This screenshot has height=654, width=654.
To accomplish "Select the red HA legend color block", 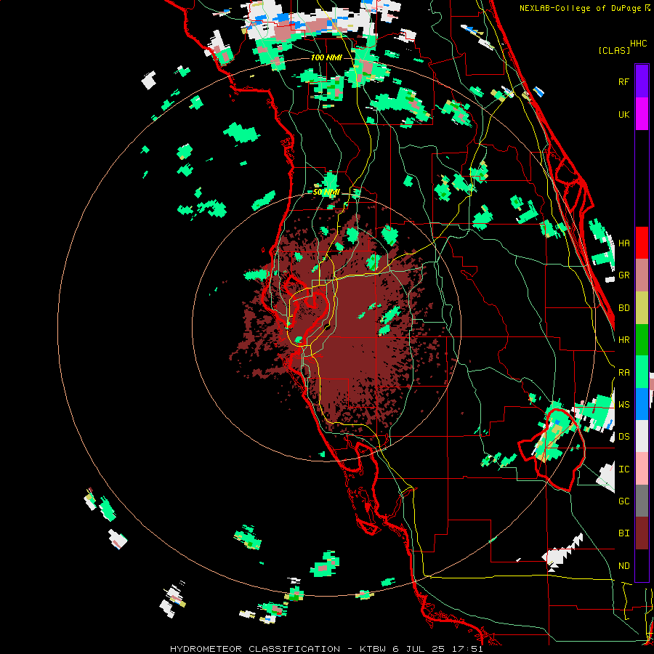I will 642,243.
